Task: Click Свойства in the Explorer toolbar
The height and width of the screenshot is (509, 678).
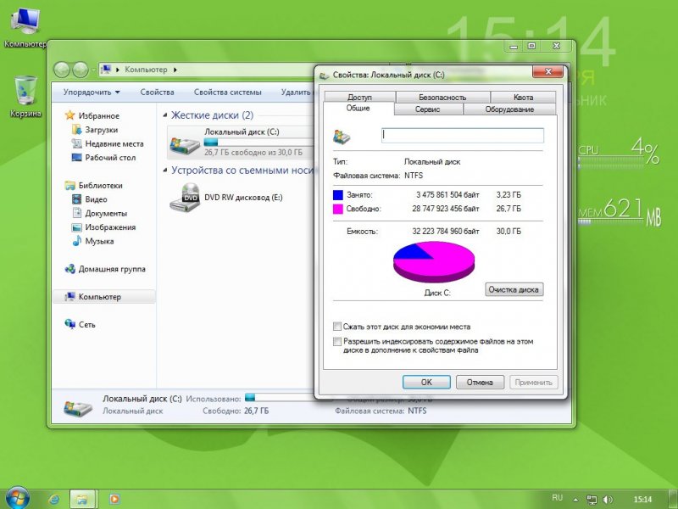Action: (x=157, y=92)
